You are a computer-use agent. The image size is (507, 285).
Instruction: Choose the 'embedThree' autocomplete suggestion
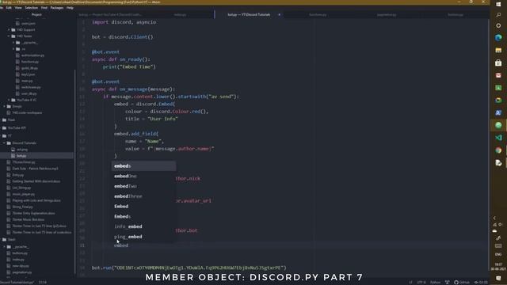tap(144, 196)
